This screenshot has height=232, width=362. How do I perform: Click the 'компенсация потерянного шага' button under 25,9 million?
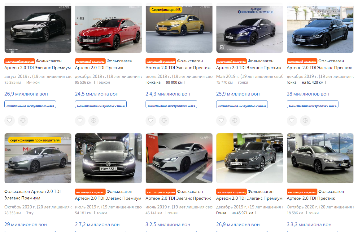click(x=242, y=104)
